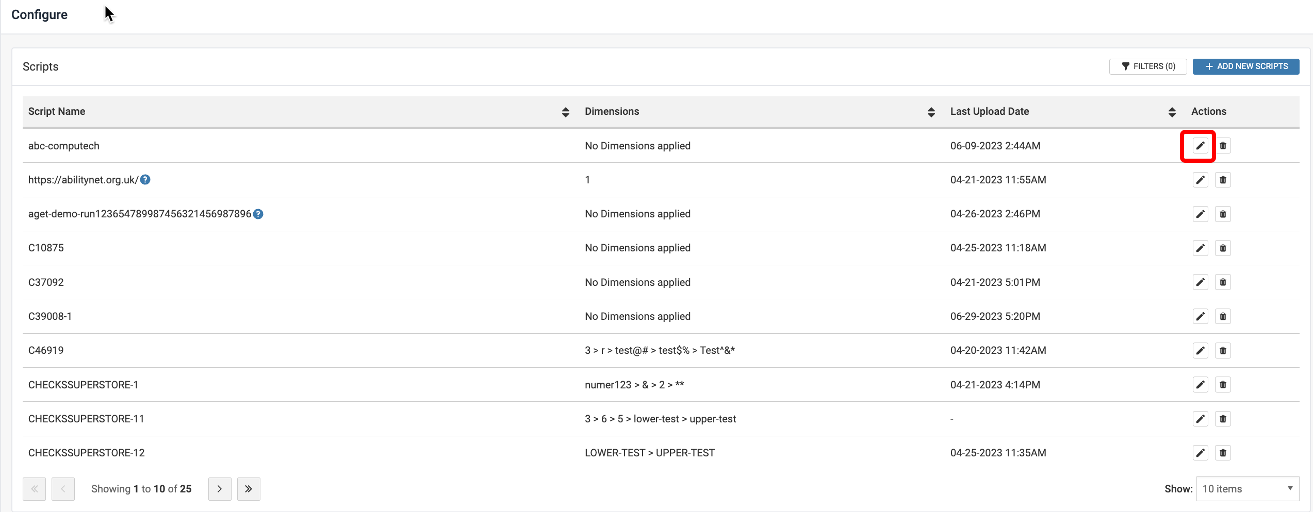
Task: Delete the C46919 script
Action: 1223,351
